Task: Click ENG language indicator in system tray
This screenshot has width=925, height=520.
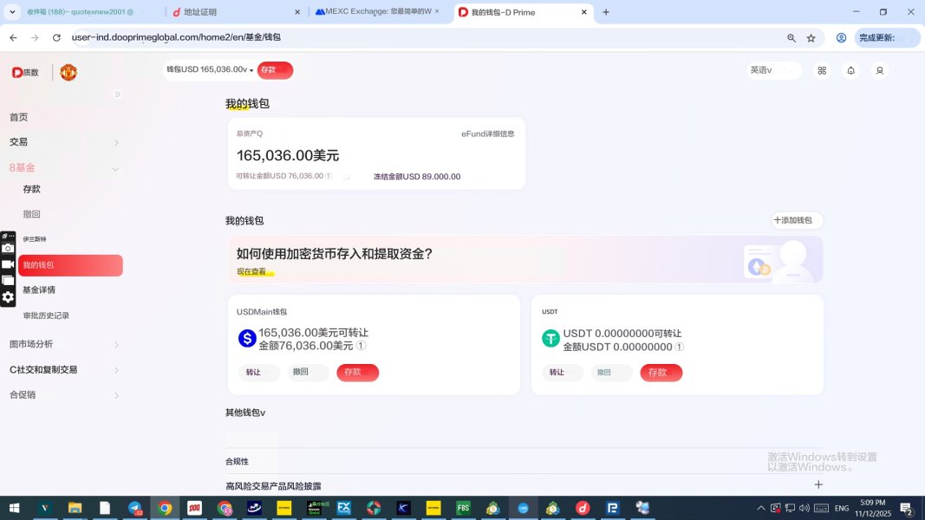Action: [842, 508]
